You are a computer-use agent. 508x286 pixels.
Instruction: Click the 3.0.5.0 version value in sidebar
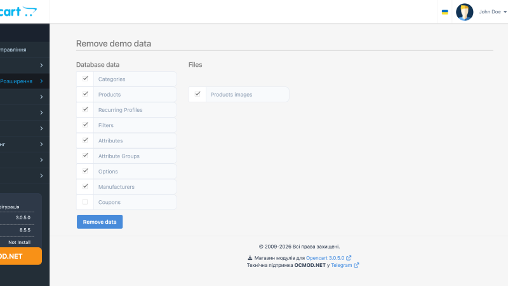pos(23,217)
